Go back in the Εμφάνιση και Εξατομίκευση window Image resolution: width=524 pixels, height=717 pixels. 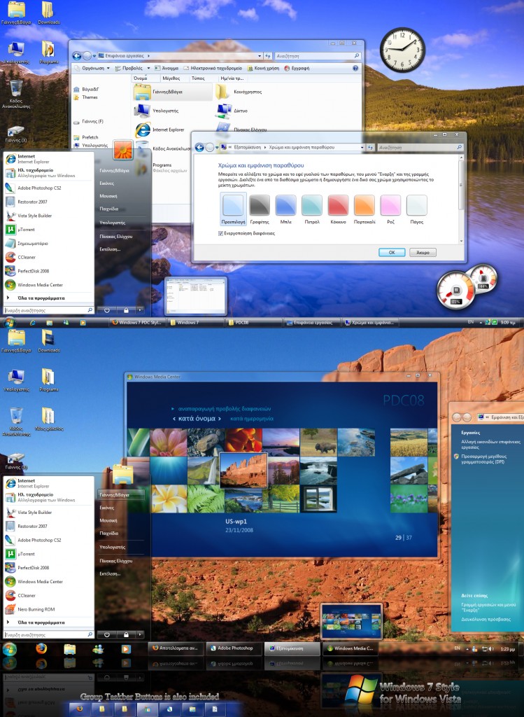(x=457, y=417)
